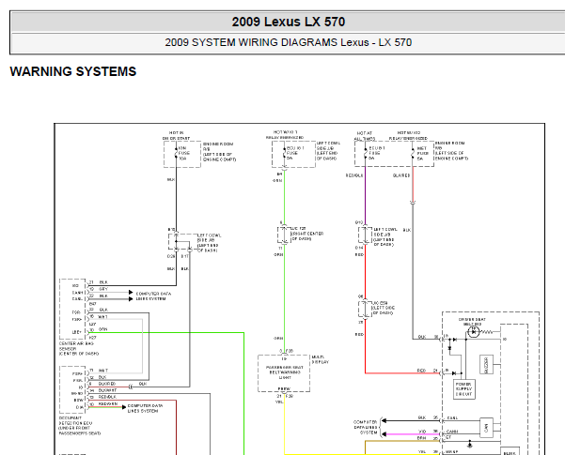The height and width of the screenshot is (455, 565).
Task: Click the MET FUSE 5A label
Action: 422,153
